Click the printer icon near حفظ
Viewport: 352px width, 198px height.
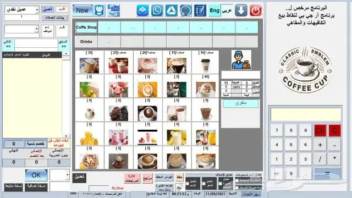(x=179, y=187)
